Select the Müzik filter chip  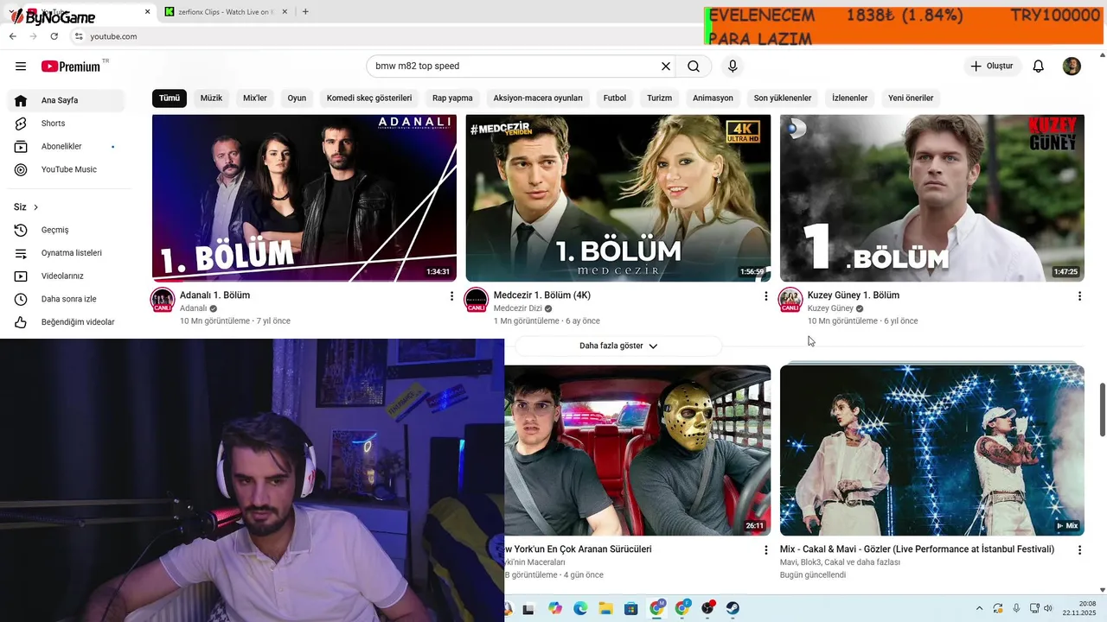click(212, 98)
